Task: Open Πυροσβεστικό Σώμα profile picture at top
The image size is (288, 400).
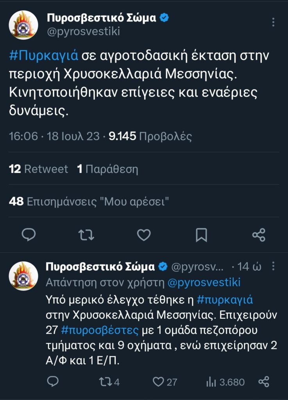Action: coord(23,25)
